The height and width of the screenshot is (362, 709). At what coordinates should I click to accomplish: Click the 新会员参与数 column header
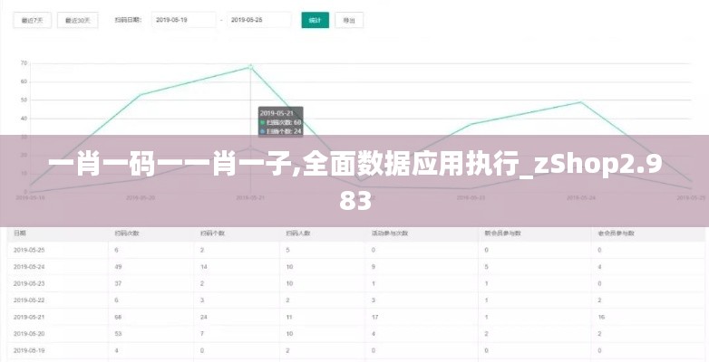pos(503,233)
